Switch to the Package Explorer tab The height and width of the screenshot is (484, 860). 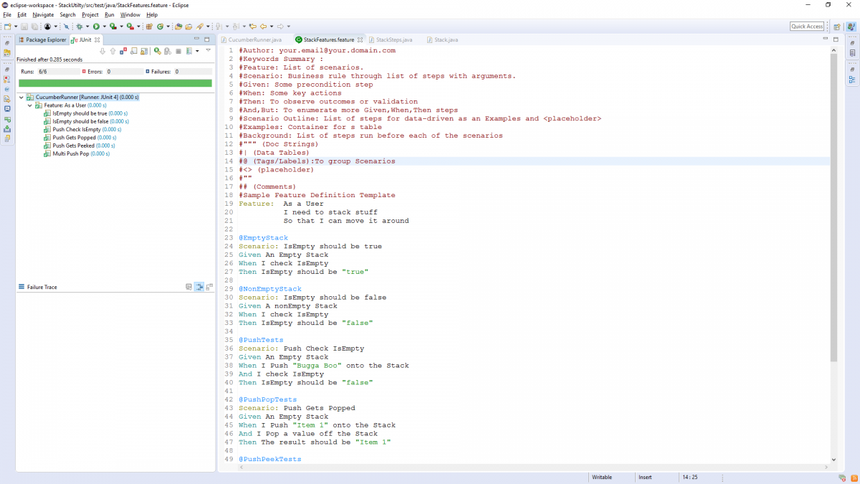pyautogui.click(x=42, y=39)
